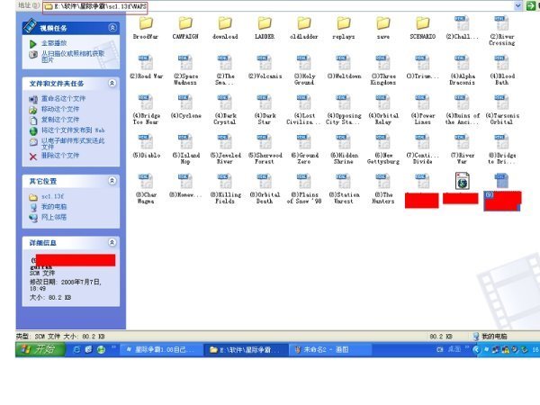540x405 pixels.
Task: Open the replays folder
Action: 344,28
